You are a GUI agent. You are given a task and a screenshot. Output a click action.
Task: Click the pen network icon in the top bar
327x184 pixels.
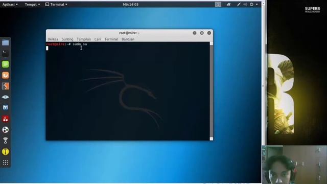click(239, 5)
